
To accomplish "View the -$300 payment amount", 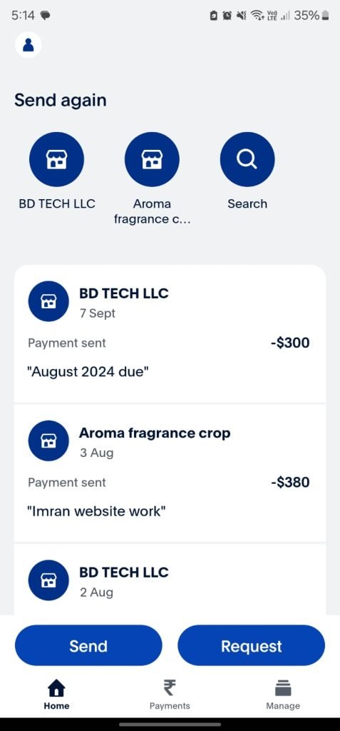I will [290, 343].
